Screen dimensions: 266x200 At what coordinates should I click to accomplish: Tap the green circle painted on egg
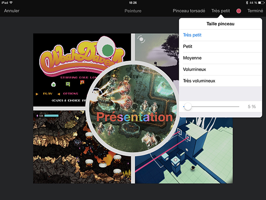[108, 50]
